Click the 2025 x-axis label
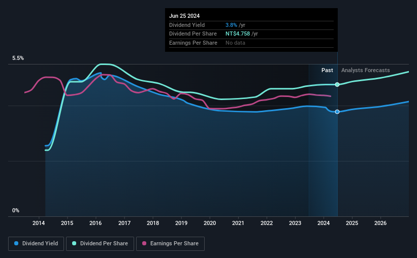 tap(352, 223)
